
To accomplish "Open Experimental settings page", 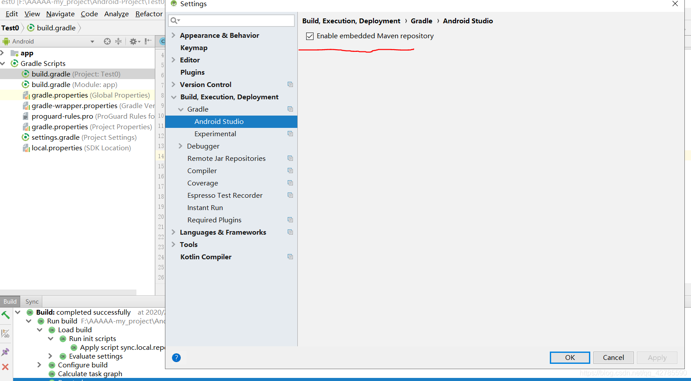I will [x=215, y=134].
